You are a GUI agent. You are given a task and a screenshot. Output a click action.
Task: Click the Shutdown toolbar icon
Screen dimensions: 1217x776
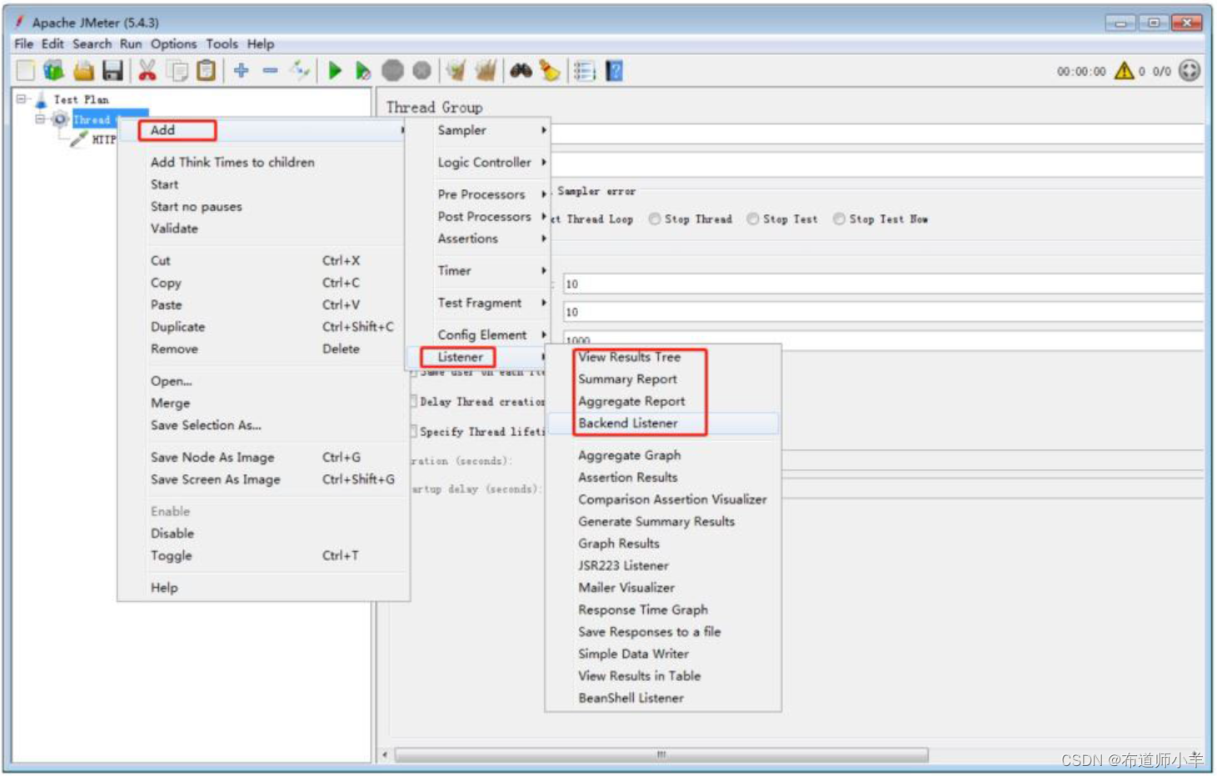pyautogui.click(x=422, y=71)
